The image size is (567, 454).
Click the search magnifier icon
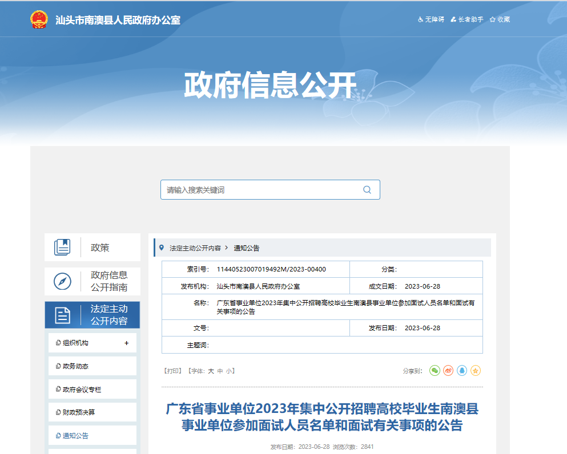click(x=367, y=190)
